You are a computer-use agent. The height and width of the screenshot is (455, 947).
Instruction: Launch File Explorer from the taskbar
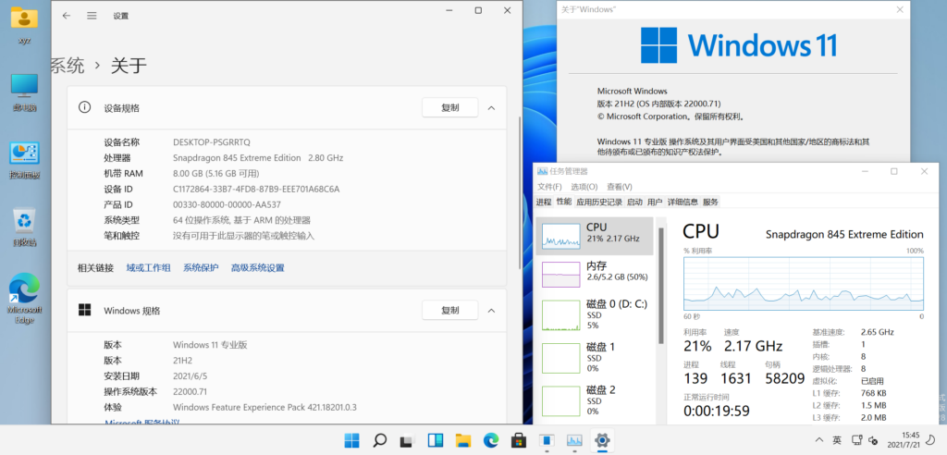coord(462,440)
